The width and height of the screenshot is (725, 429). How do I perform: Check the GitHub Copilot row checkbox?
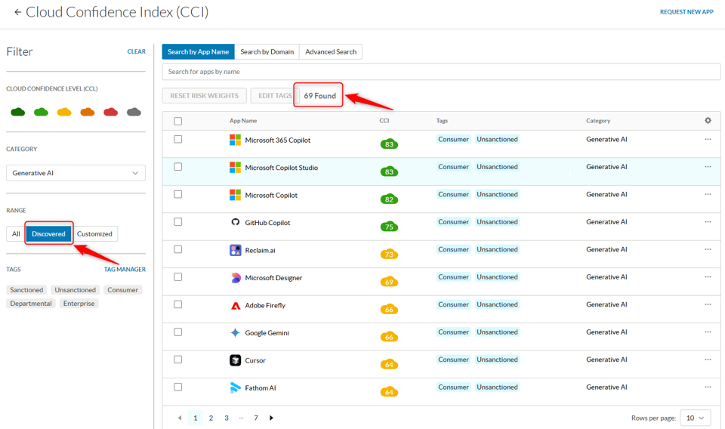[178, 222]
